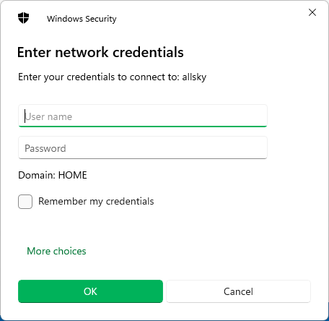This screenshot has width=329, height=321.
Task: Click the word HOME after Domain
Action: click(x=73, y=175)
